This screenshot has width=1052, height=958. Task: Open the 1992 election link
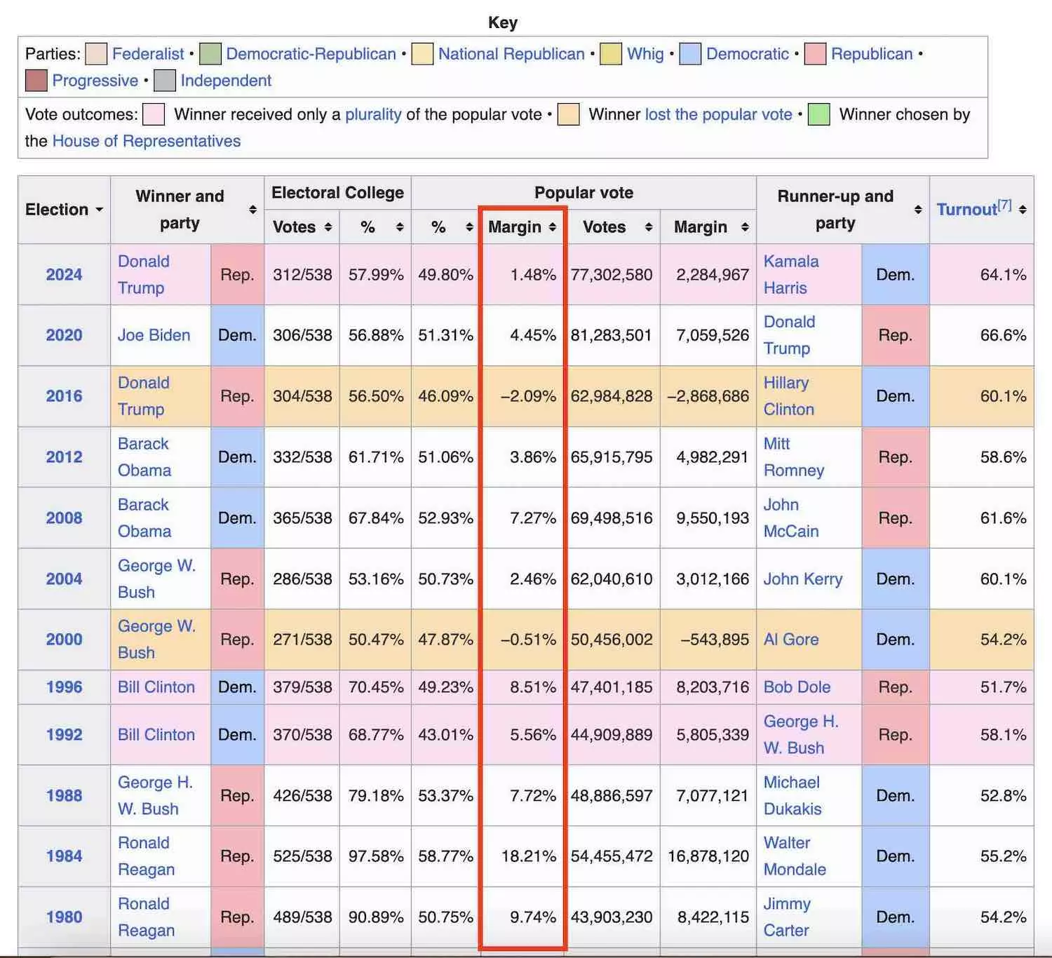pyautogui.click(x=64, y=735)
